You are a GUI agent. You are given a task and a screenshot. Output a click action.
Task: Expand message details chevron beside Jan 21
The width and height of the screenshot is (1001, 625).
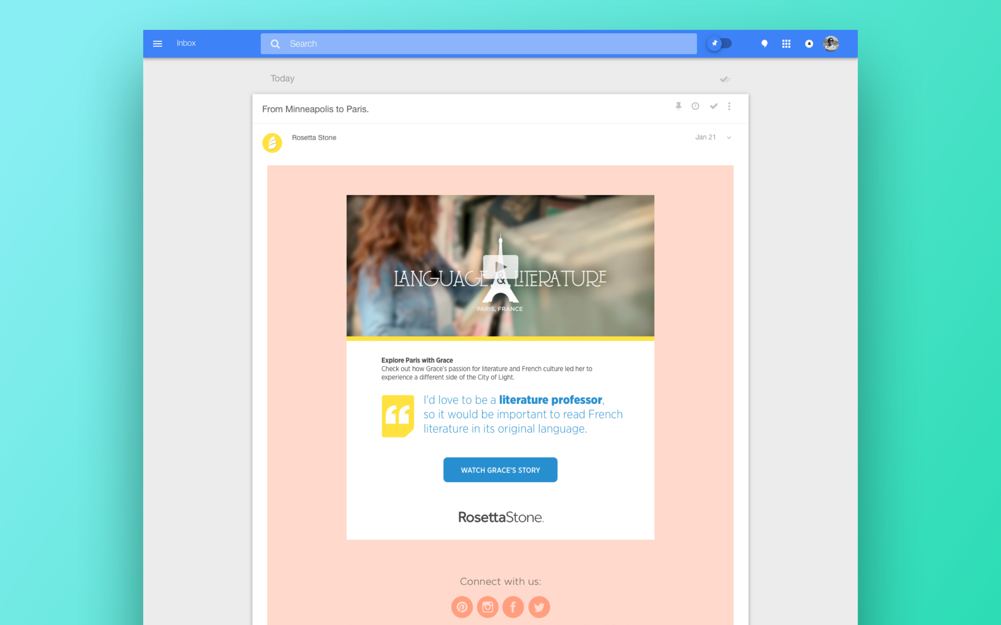729,138
